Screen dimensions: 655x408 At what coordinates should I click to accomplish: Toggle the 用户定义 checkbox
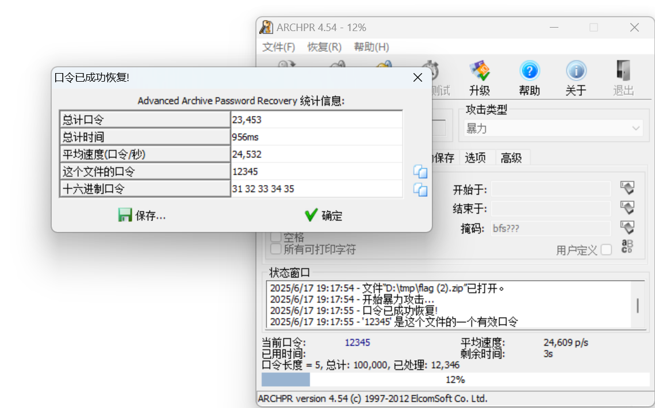point(606,250)
